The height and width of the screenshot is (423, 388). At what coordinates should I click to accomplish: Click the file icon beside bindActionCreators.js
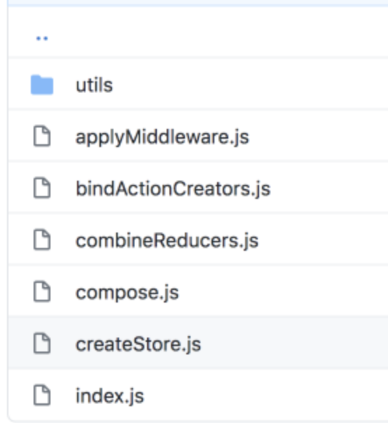tap(42, 188)
